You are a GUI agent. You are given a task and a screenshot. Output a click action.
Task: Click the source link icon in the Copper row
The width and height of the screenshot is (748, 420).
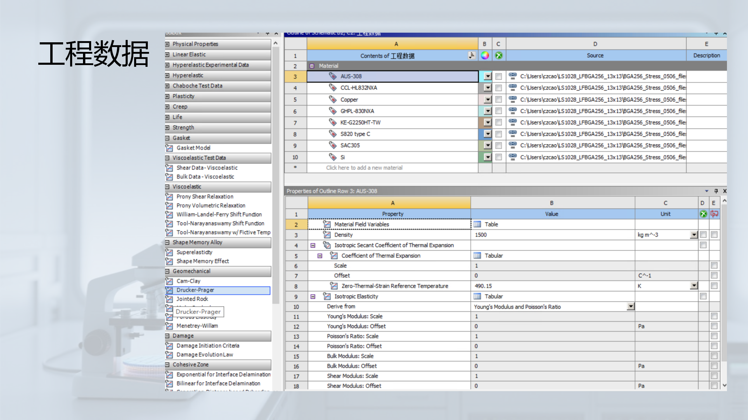tap(512, 99)
